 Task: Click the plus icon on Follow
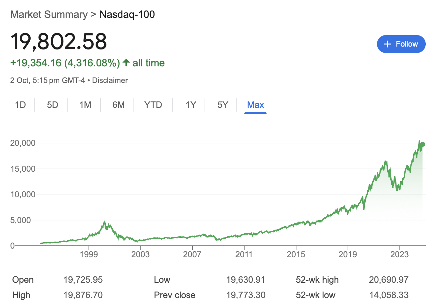tap(387, 44)
